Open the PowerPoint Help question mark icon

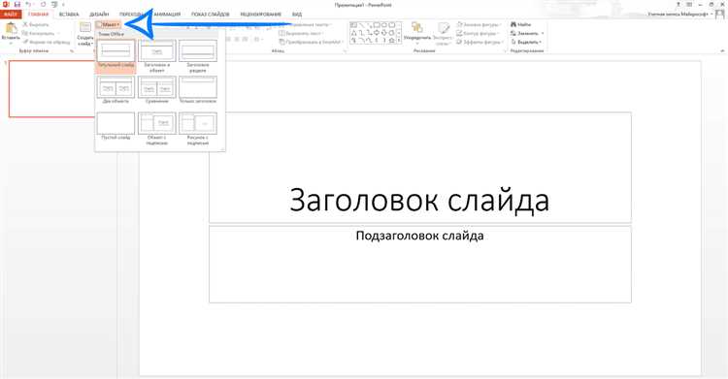pyautogui.click(x=678, y=4)
